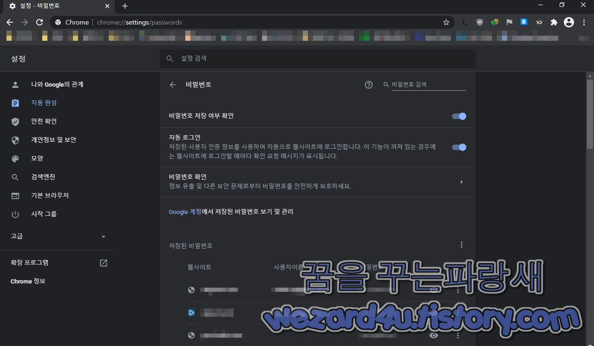Select 자동 완성 in sidebar
Screen dimensions: 594x346
(44, 103)
